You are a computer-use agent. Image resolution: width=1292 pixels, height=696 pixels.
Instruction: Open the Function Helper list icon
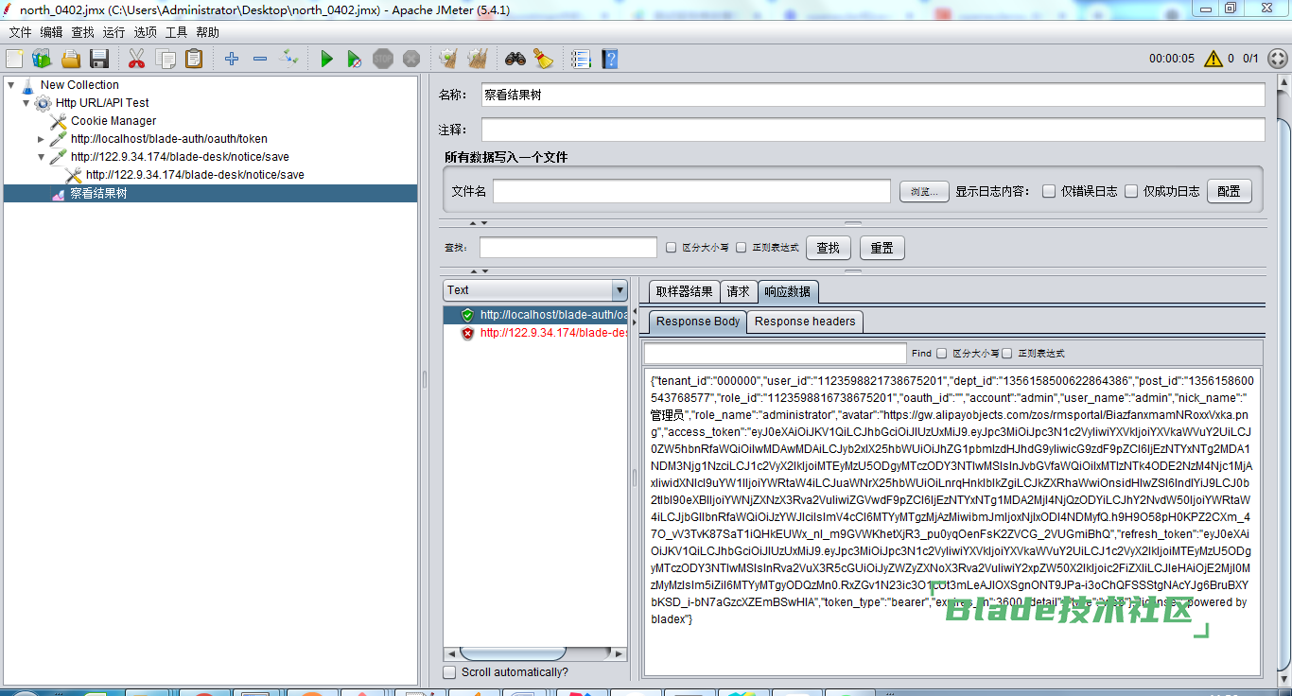(x=581, y=59)
